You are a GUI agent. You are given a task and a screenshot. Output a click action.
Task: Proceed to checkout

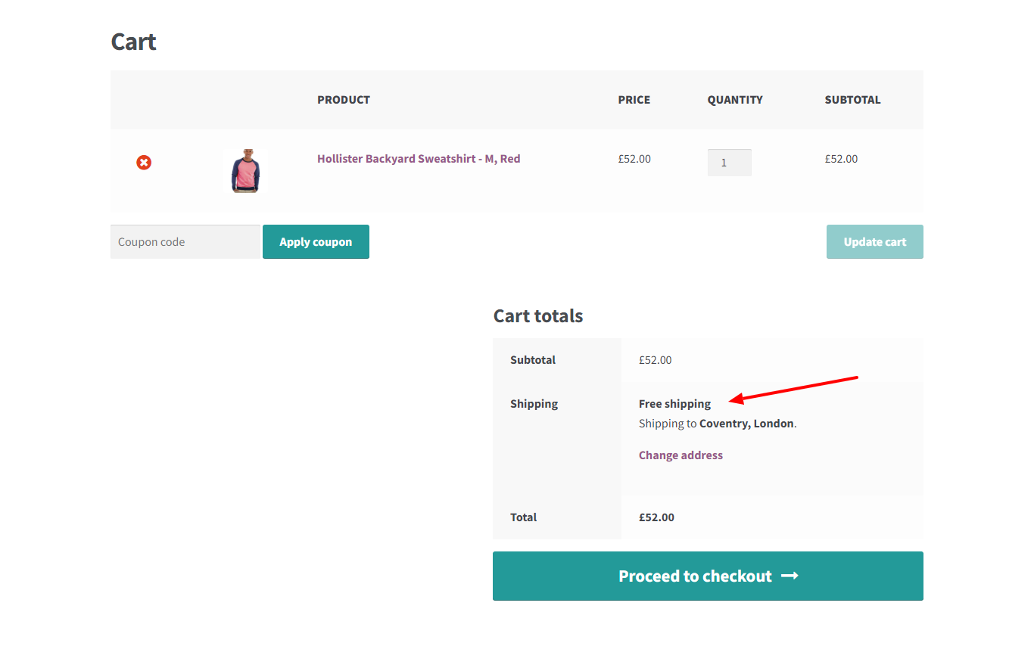click(x=708, y=576)
